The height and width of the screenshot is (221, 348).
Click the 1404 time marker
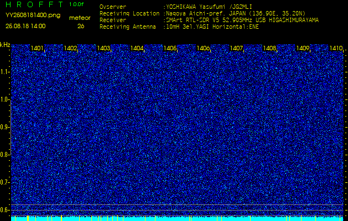pyautogui.click(x=137, y=48)
